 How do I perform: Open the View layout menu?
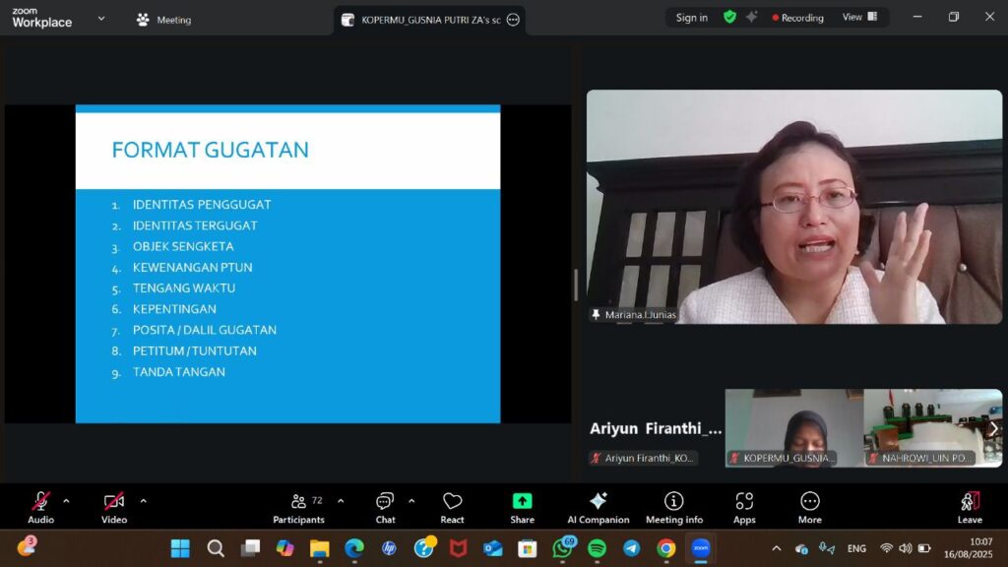point(859,18)
